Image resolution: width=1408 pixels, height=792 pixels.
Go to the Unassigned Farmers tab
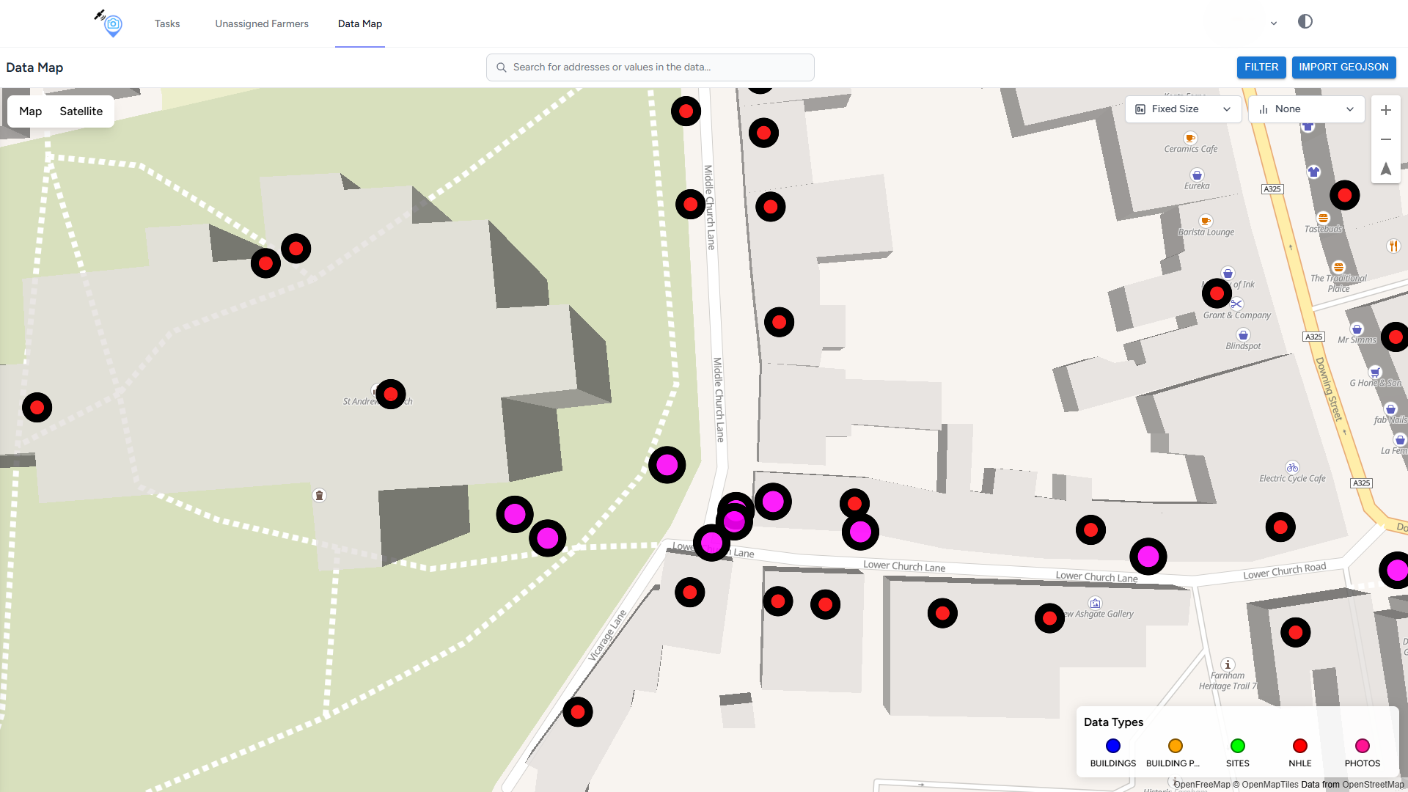point(262,23)
